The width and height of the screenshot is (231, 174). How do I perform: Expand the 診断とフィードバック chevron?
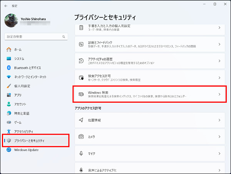[219, 44]
